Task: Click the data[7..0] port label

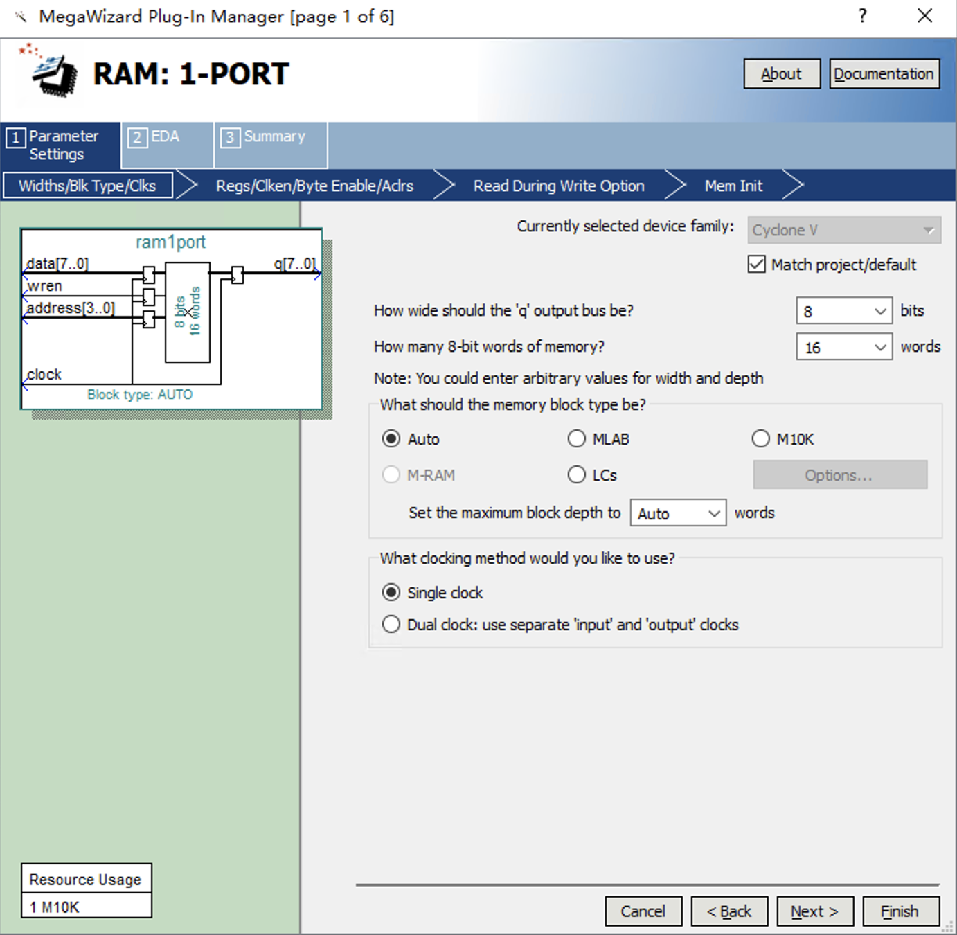Action: pyautogui.click(x=57, y=264)
